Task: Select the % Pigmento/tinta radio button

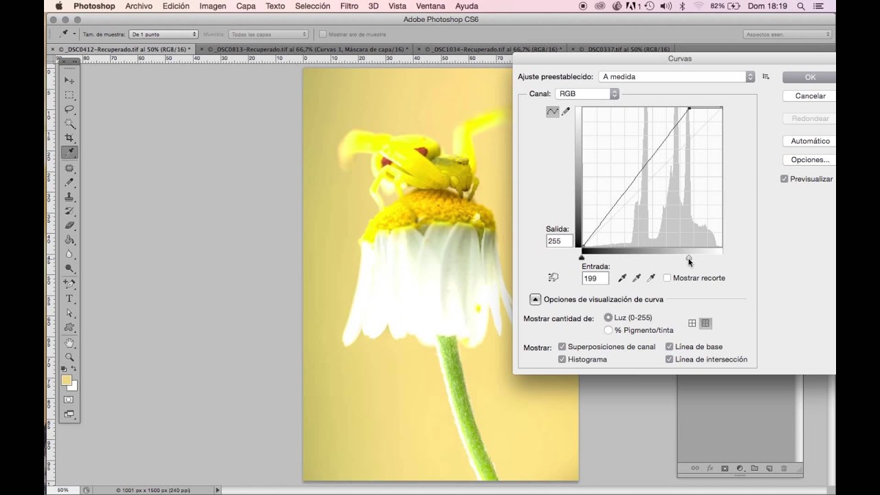Action: pyautogui.click(x=608, y=330)
